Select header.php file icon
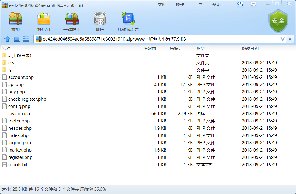This screenshot has height=194, width=296. [5, 128]
